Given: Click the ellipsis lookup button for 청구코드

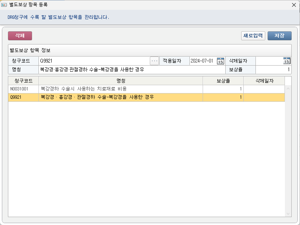Looking at the screenshot, I should (154, 61).
